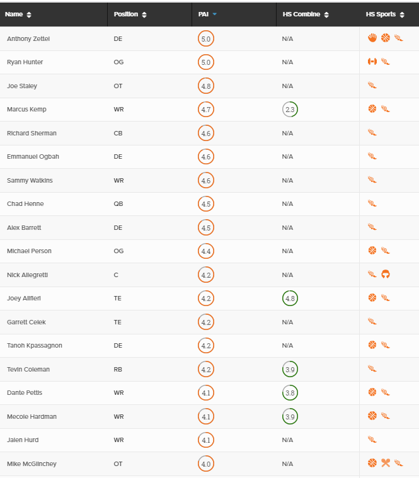Screen dimensions: 419x478
Task: Click Ryan Hunter's weightlifting dumbbell icon
Action: [x=372, y=62]
